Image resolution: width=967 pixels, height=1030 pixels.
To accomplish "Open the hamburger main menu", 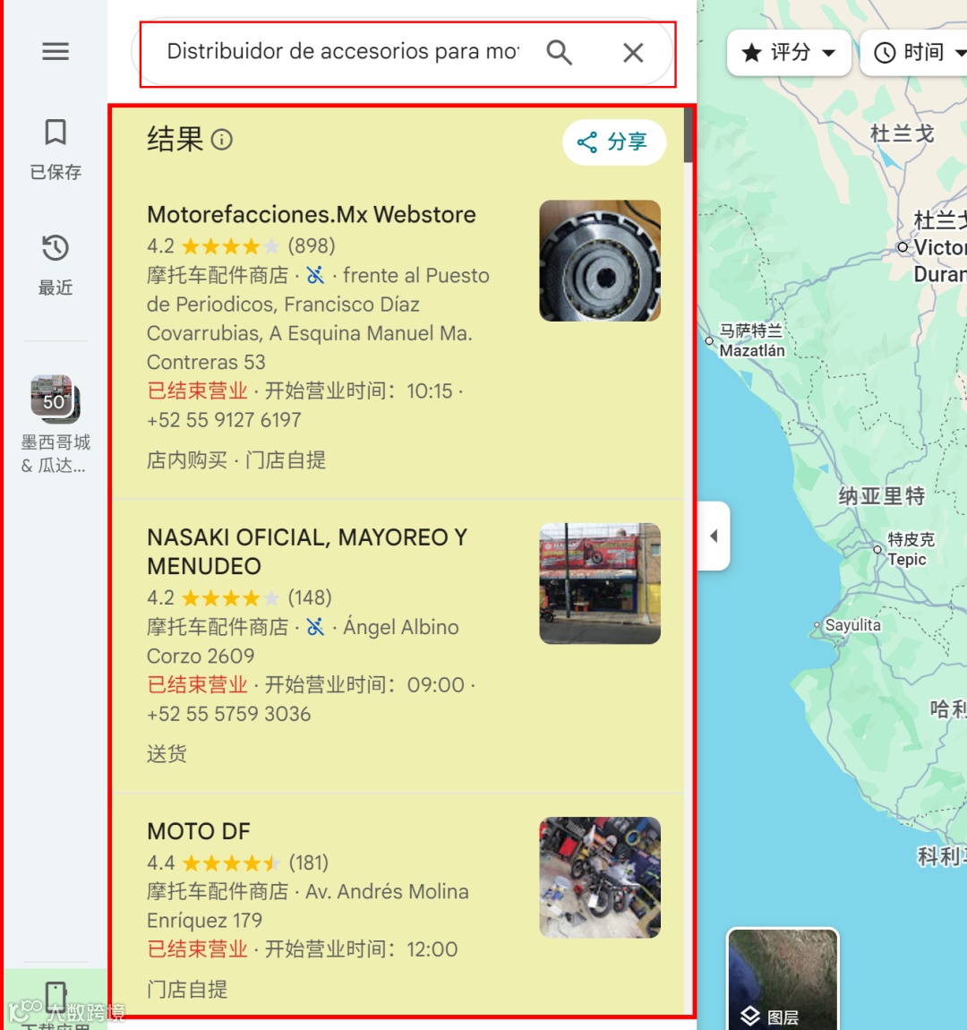I will coord(56,51).
